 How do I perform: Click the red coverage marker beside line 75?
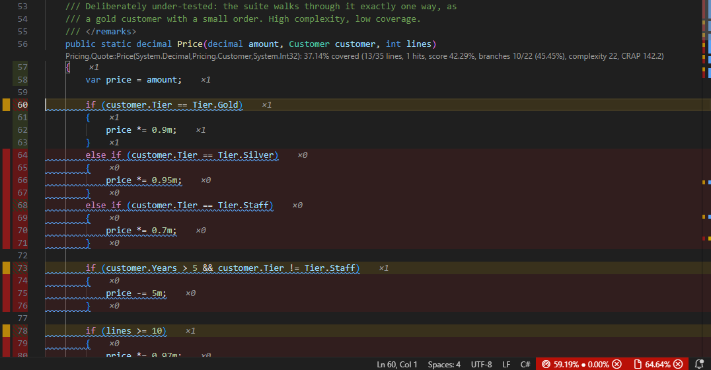(7, 293)
